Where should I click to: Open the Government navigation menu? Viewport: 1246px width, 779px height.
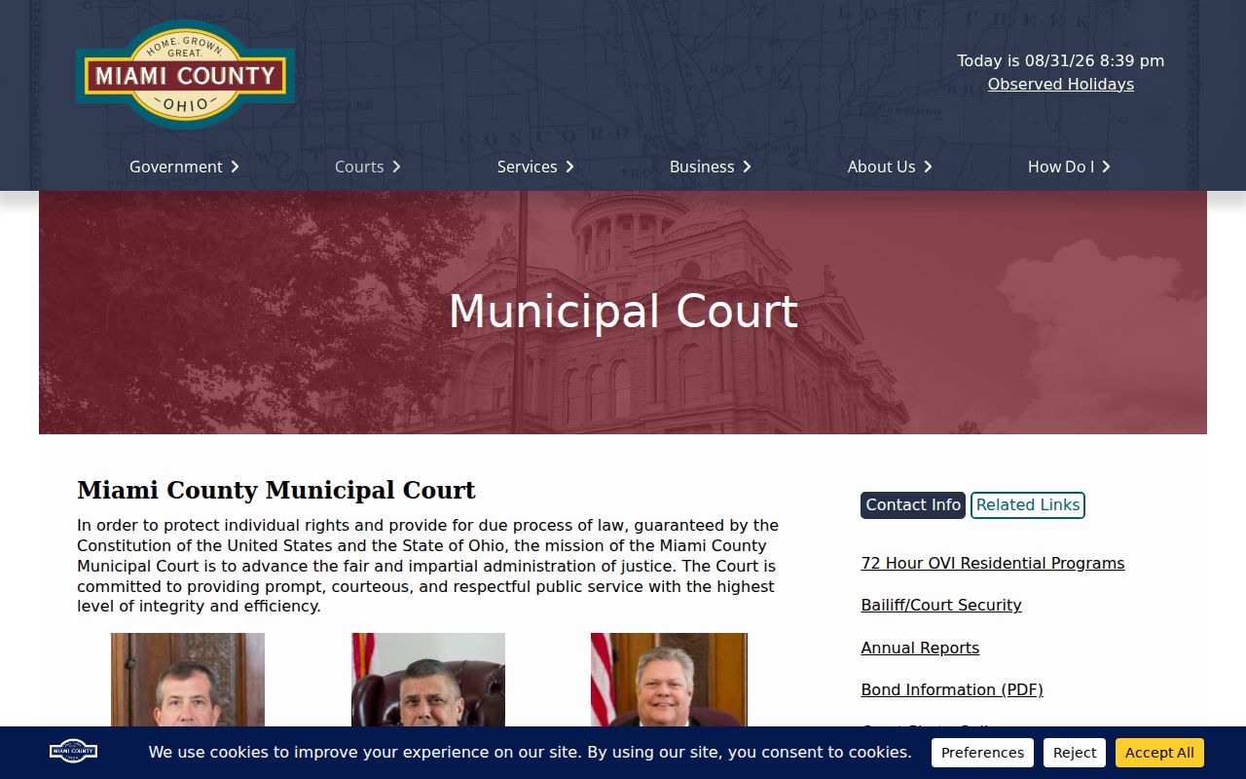pos(176,167)
